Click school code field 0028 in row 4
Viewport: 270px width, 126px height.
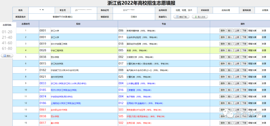[45, 50]
